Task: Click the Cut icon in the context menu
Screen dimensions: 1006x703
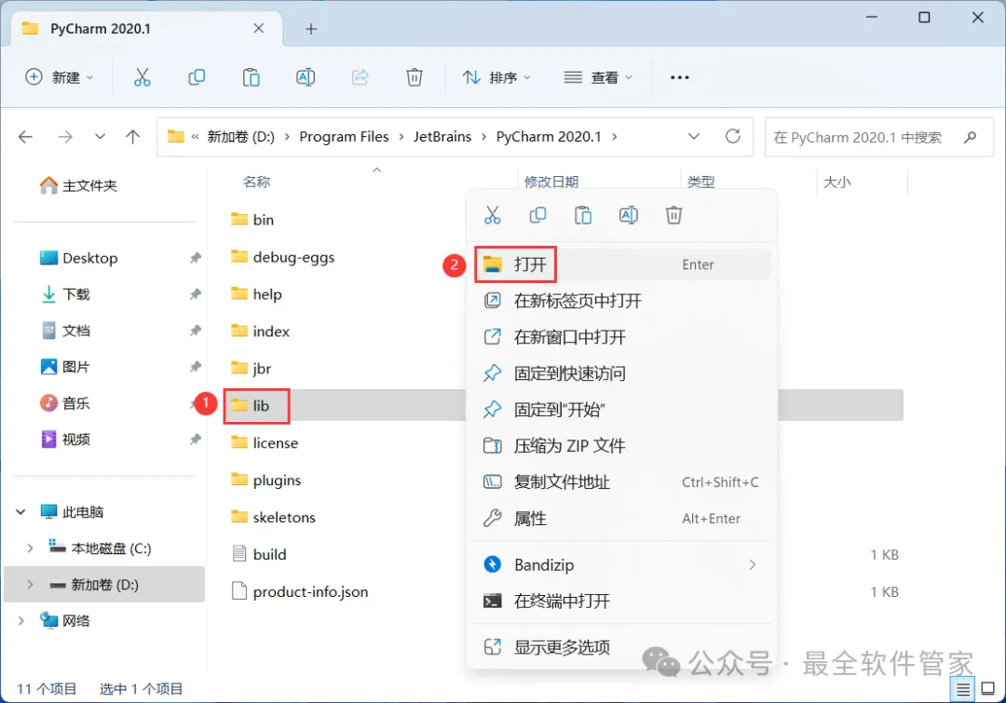Action: point(492,215)
